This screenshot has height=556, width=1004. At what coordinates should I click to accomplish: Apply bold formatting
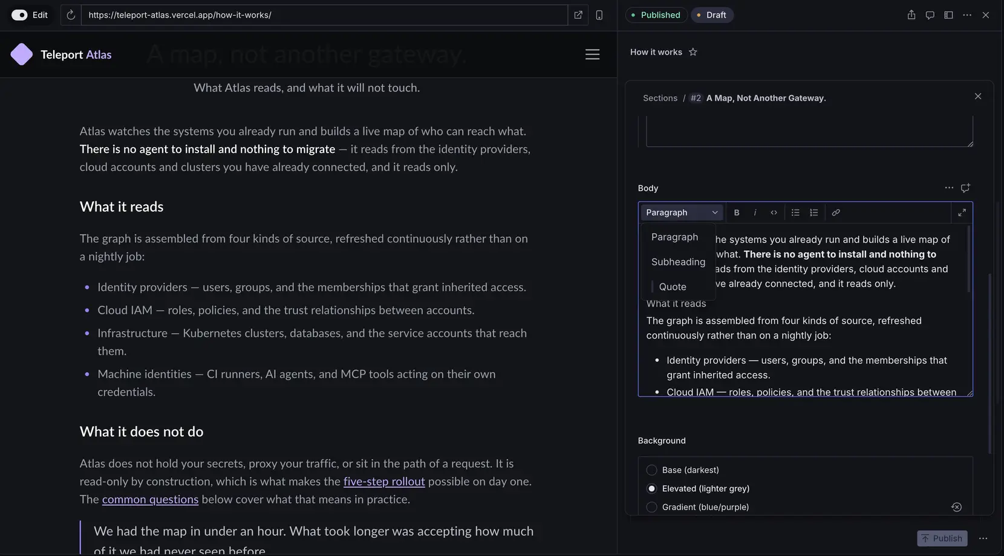737,213
